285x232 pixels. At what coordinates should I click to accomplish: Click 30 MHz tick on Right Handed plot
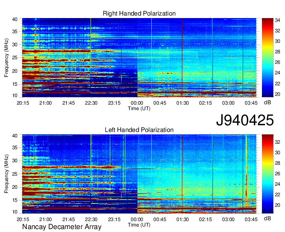click(15, 45)
